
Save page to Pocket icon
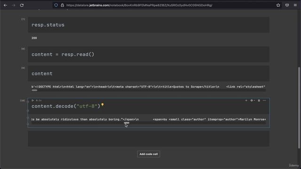coord(287,5)
